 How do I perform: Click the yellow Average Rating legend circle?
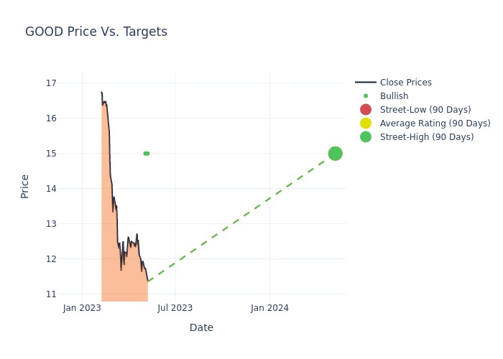coord(366,123)
